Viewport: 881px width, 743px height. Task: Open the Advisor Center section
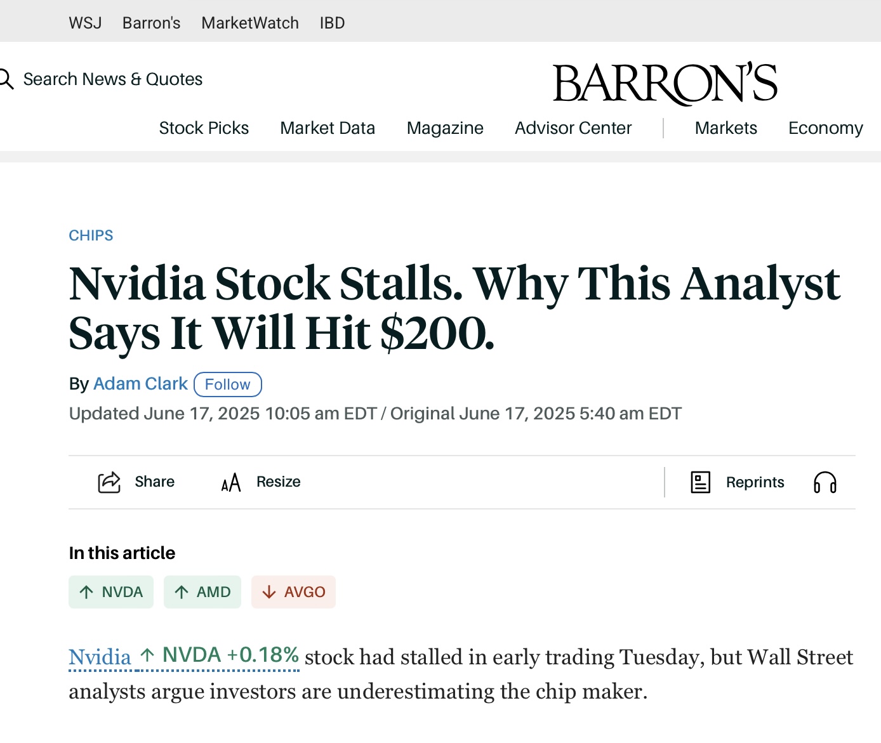point(573,128)
